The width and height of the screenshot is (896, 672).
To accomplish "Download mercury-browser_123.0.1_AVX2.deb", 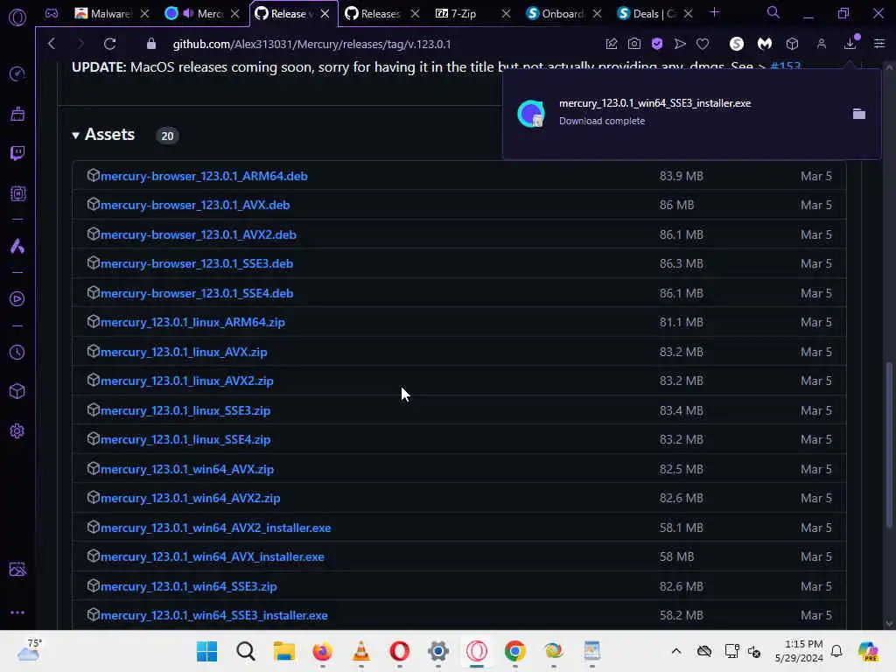I will [x=199, y=234].
